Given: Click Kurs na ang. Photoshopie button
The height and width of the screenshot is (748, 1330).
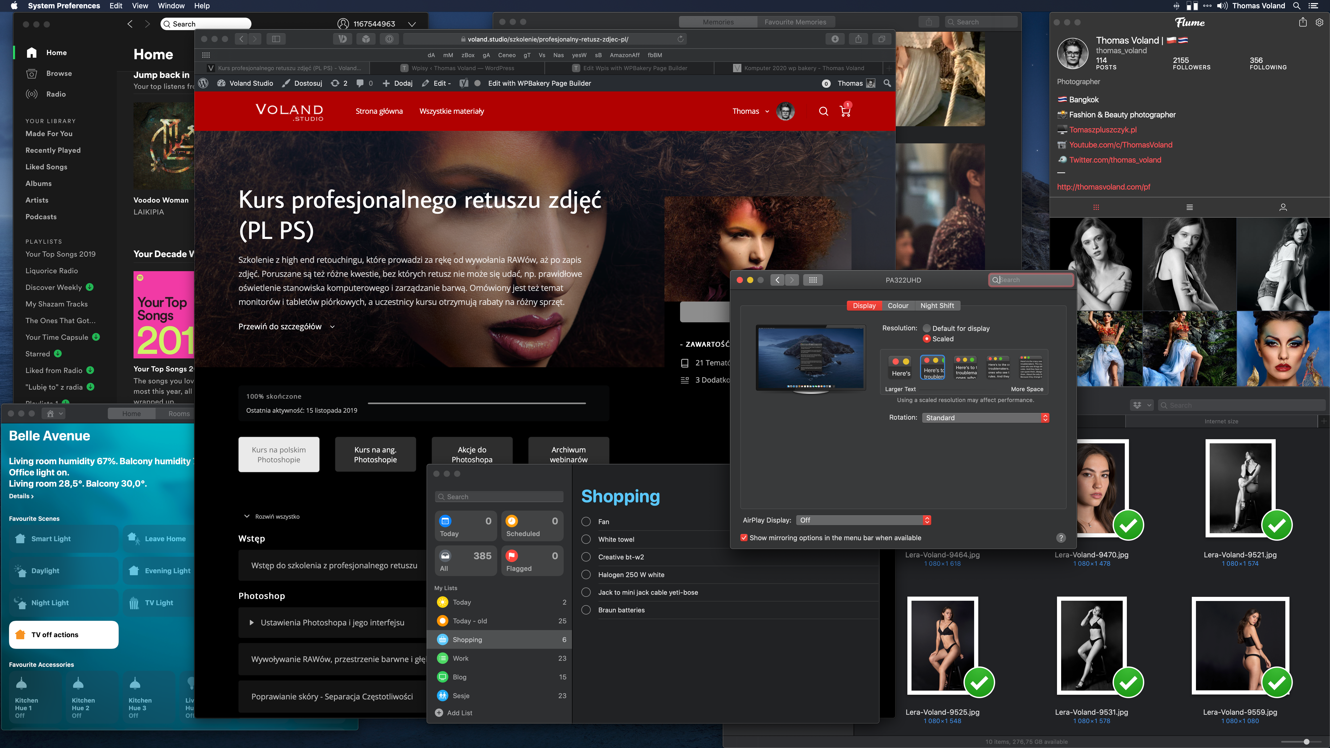Looking at the screenshot, I should tap(375, 454).
